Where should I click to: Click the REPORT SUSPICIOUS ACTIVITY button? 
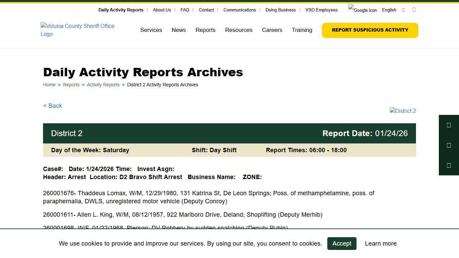pyautogui.click(x=370, y=30)
